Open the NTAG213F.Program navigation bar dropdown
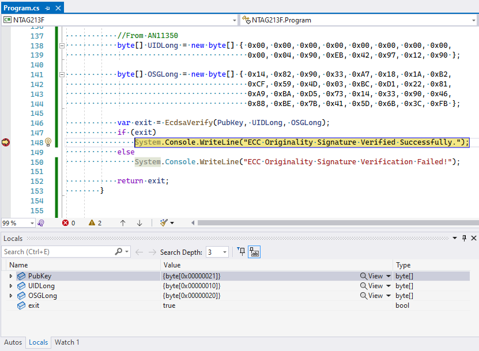Image resolution: width=479 pixels, height=351 pixels. pos(474,19)
